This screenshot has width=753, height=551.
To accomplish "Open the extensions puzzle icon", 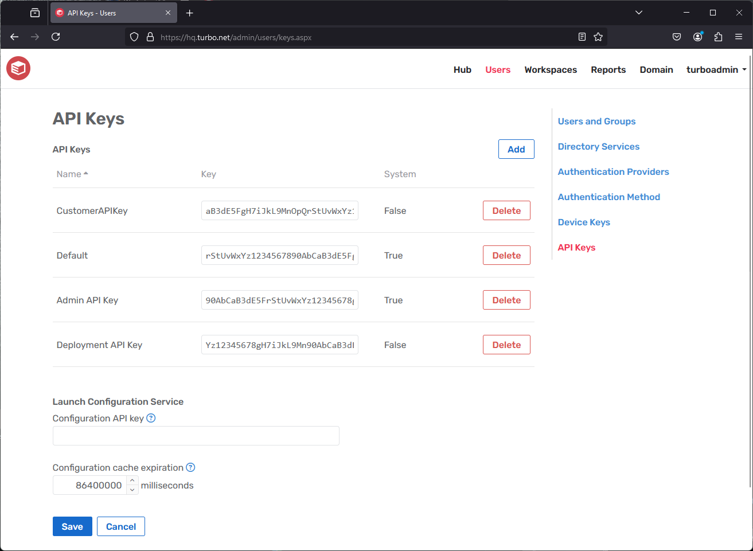I will pyautogui.click(x=718, y=37).
